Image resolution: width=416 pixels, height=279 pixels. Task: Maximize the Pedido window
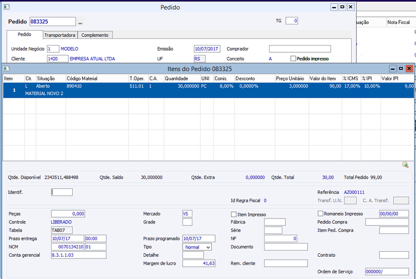tap(342, 7)
